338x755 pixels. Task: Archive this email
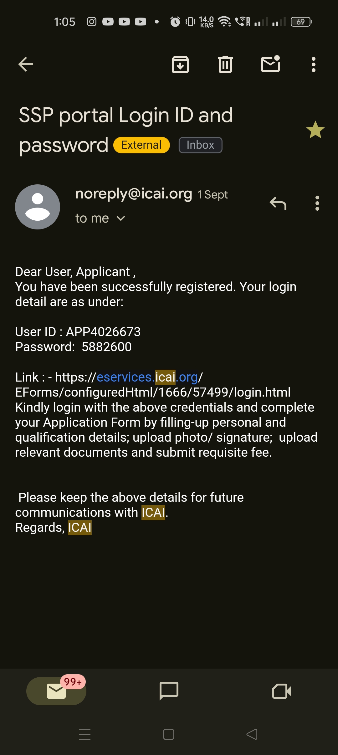point(180,64)
